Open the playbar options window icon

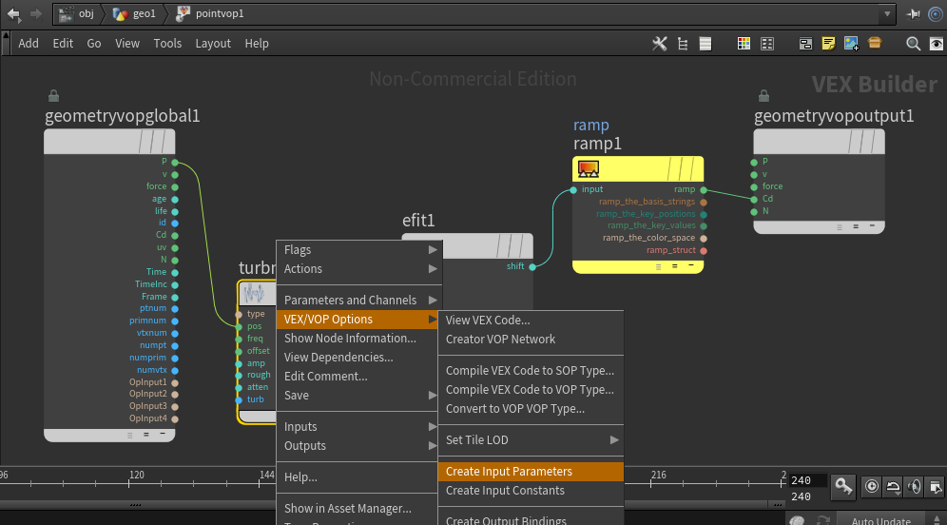point(936,486)
